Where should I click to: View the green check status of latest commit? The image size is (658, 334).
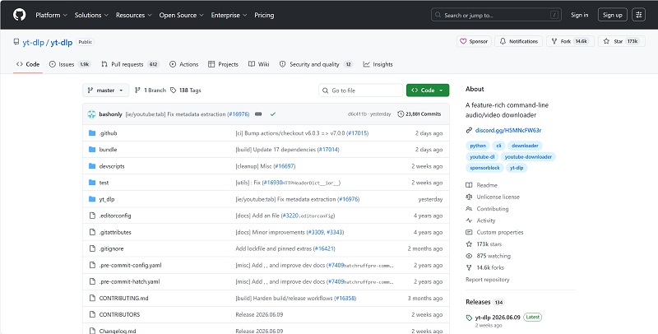tap(273, 114)
